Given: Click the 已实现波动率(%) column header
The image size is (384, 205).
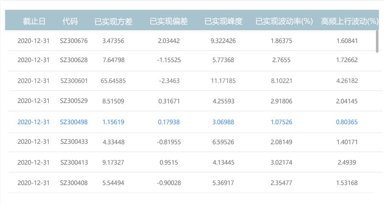Looking at the screenshot, I should [x=284, y=21].
